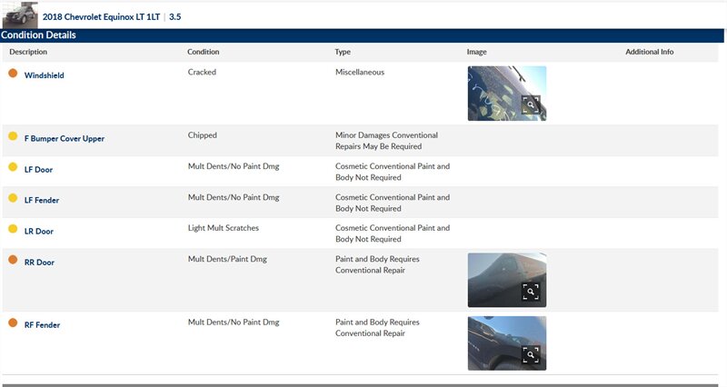Click magnify icon on Windshield image

coord(531,104)
